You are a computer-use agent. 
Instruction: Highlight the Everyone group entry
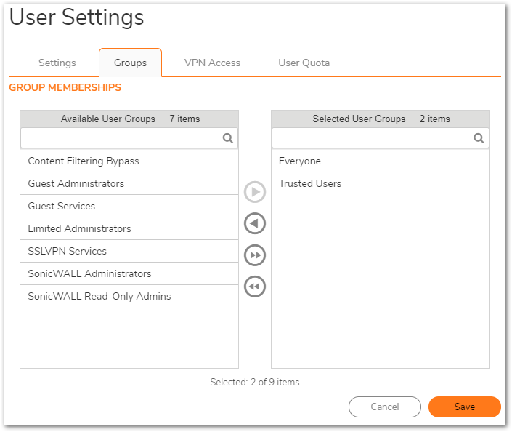coord(300,161)
